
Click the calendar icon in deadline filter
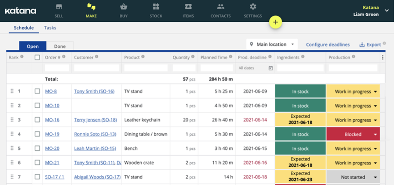click(x=271, y=68)
